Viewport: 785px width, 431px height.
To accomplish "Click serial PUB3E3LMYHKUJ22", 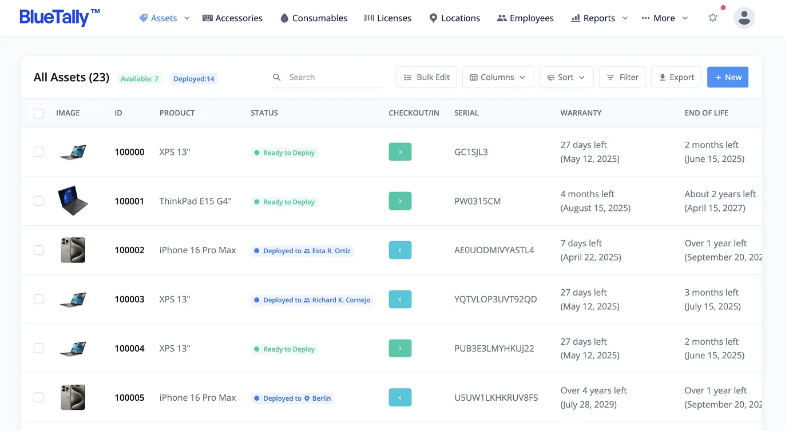I will [494, 349].
